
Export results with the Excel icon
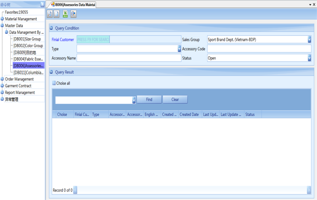point(65,14)
